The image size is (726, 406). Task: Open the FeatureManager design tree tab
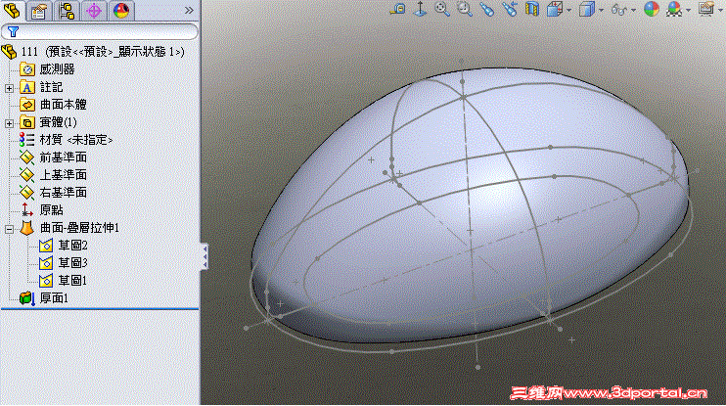point(12,10)
